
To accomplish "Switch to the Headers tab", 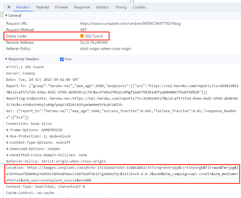I will pos(23,7).
